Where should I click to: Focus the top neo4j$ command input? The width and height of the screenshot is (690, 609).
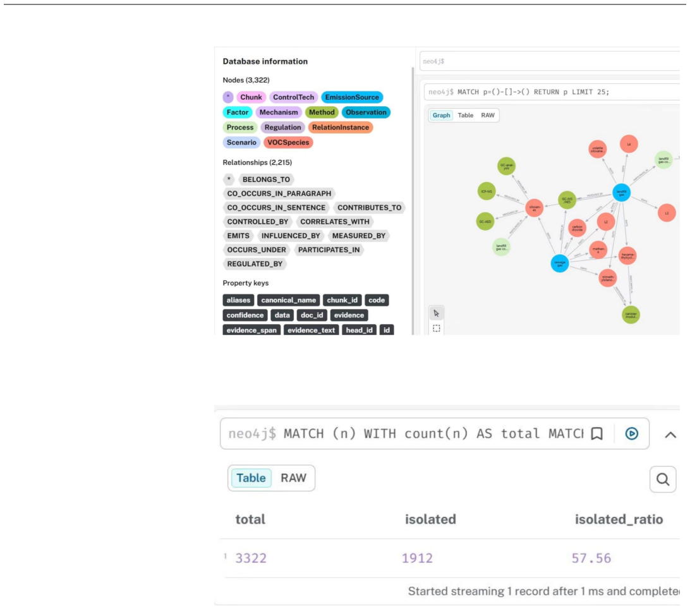point(549,61)
